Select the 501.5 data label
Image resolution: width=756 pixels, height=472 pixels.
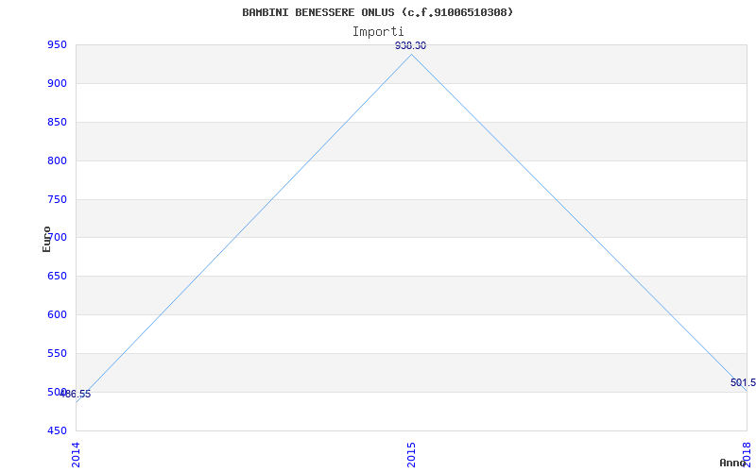tap(743, 383)
